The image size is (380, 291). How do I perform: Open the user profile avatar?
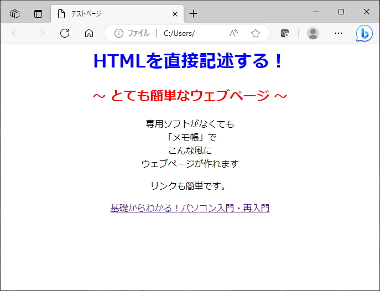313,33
